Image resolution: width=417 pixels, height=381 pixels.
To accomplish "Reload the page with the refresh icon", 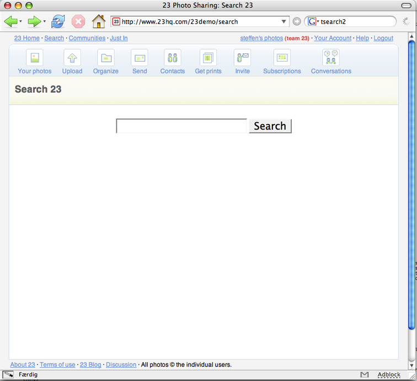I will click(58, 22).
